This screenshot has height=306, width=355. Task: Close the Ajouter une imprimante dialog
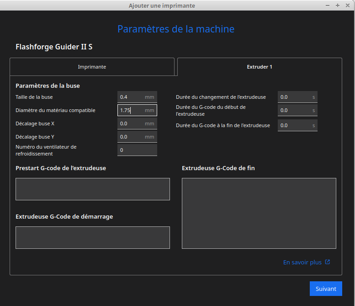coord(348,5)
